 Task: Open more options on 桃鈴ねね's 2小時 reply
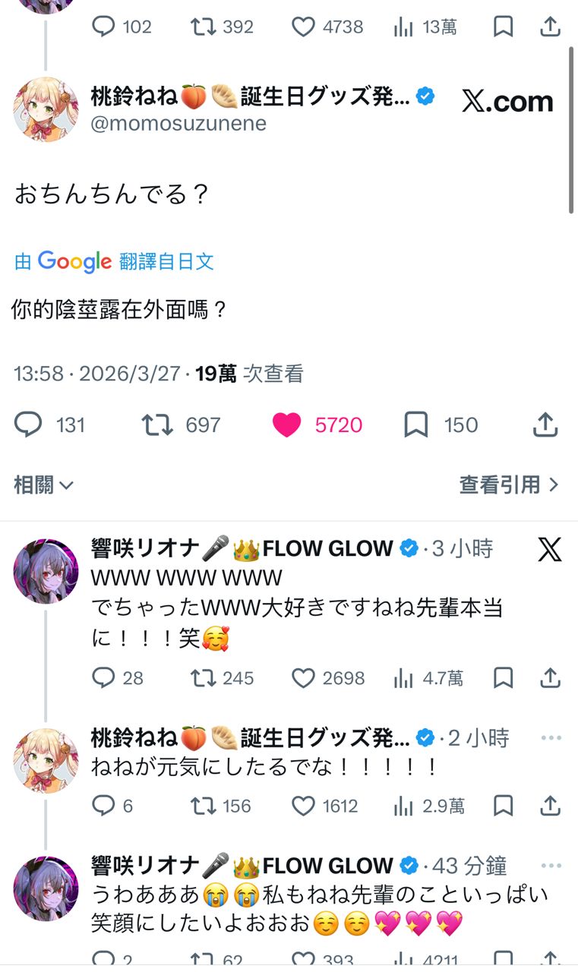(x=551, y=738)
